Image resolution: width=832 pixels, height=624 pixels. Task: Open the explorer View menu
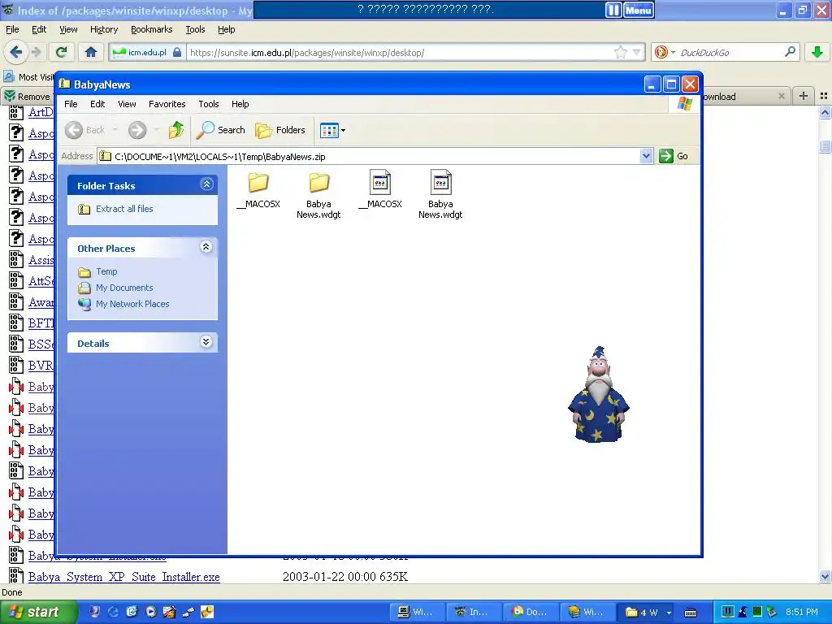pos(127,104)
